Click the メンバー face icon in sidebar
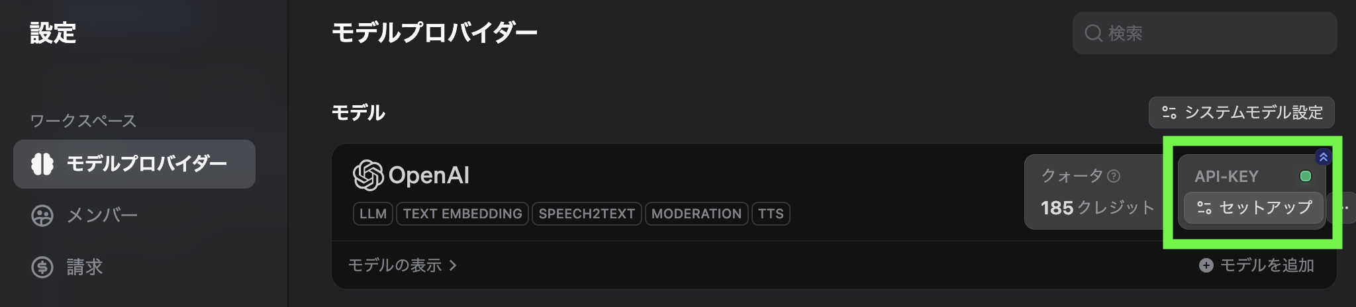Image resolution: width=1356 pixels, height=307 pixels. 42,216
